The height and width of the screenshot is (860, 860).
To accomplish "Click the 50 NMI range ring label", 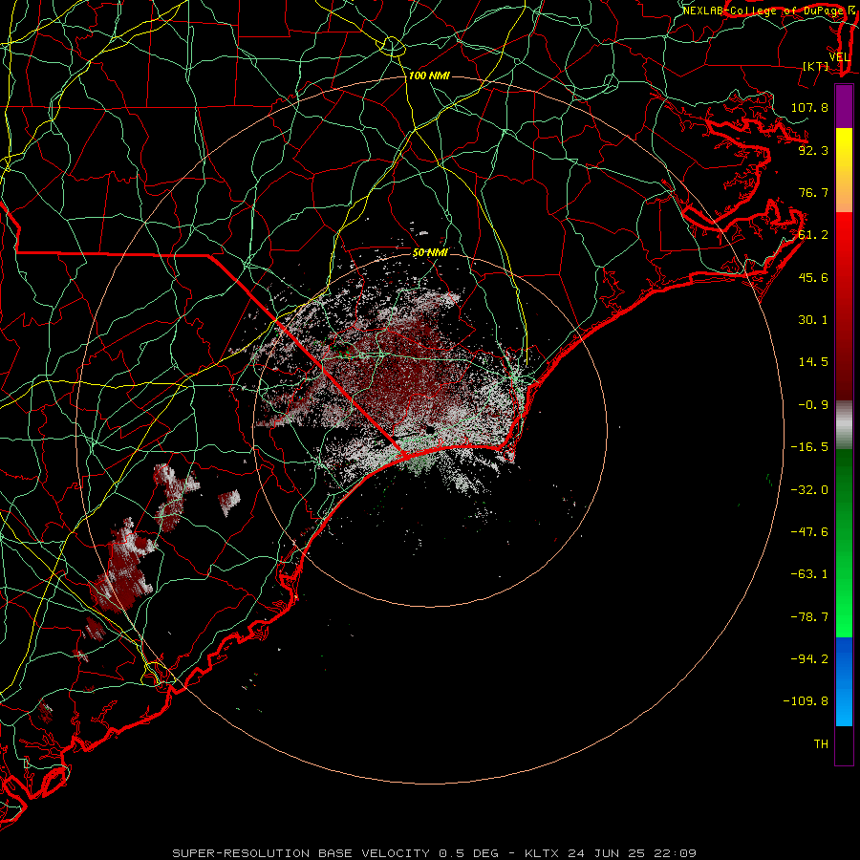I will pos(430,253).
